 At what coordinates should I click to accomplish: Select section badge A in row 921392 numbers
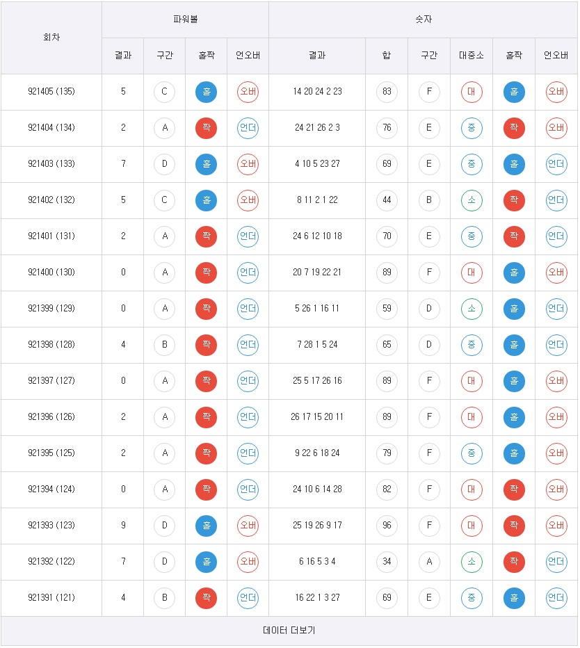(429, 562)
